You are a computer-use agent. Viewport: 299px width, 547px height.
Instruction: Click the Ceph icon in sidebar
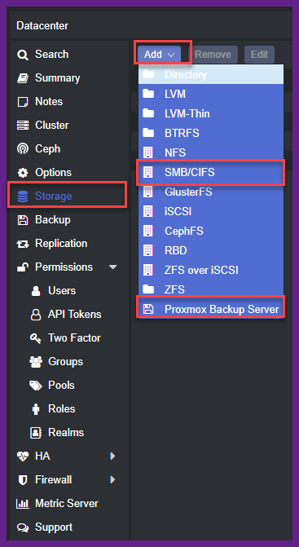click(x=23, y=149)
